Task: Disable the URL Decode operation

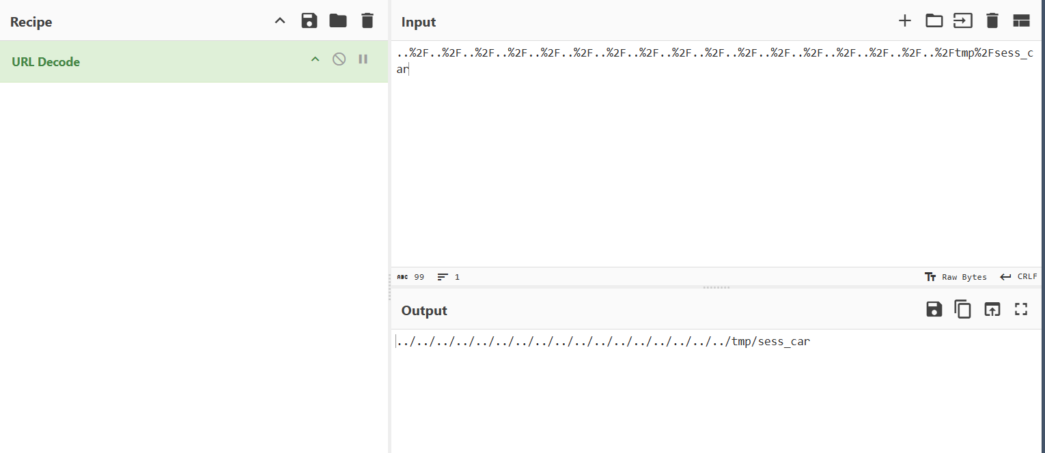Action: pyautogui.click(x=339, y=59)
